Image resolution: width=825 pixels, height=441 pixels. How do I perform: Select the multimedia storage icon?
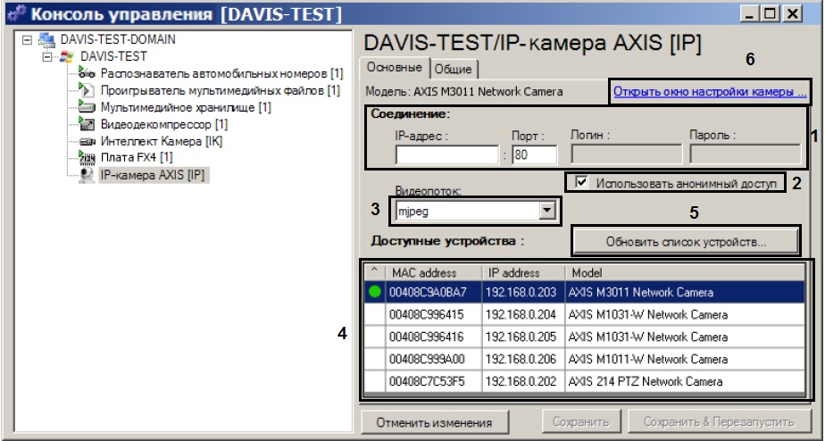tap(87, 107)
